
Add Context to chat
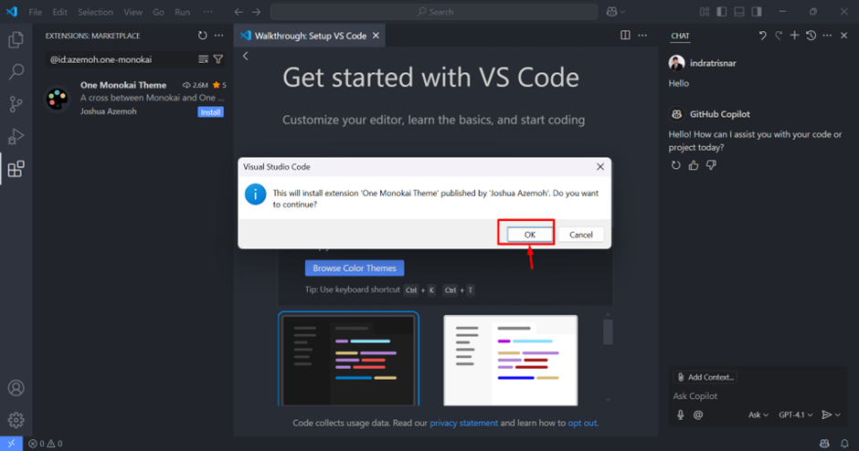705,377
